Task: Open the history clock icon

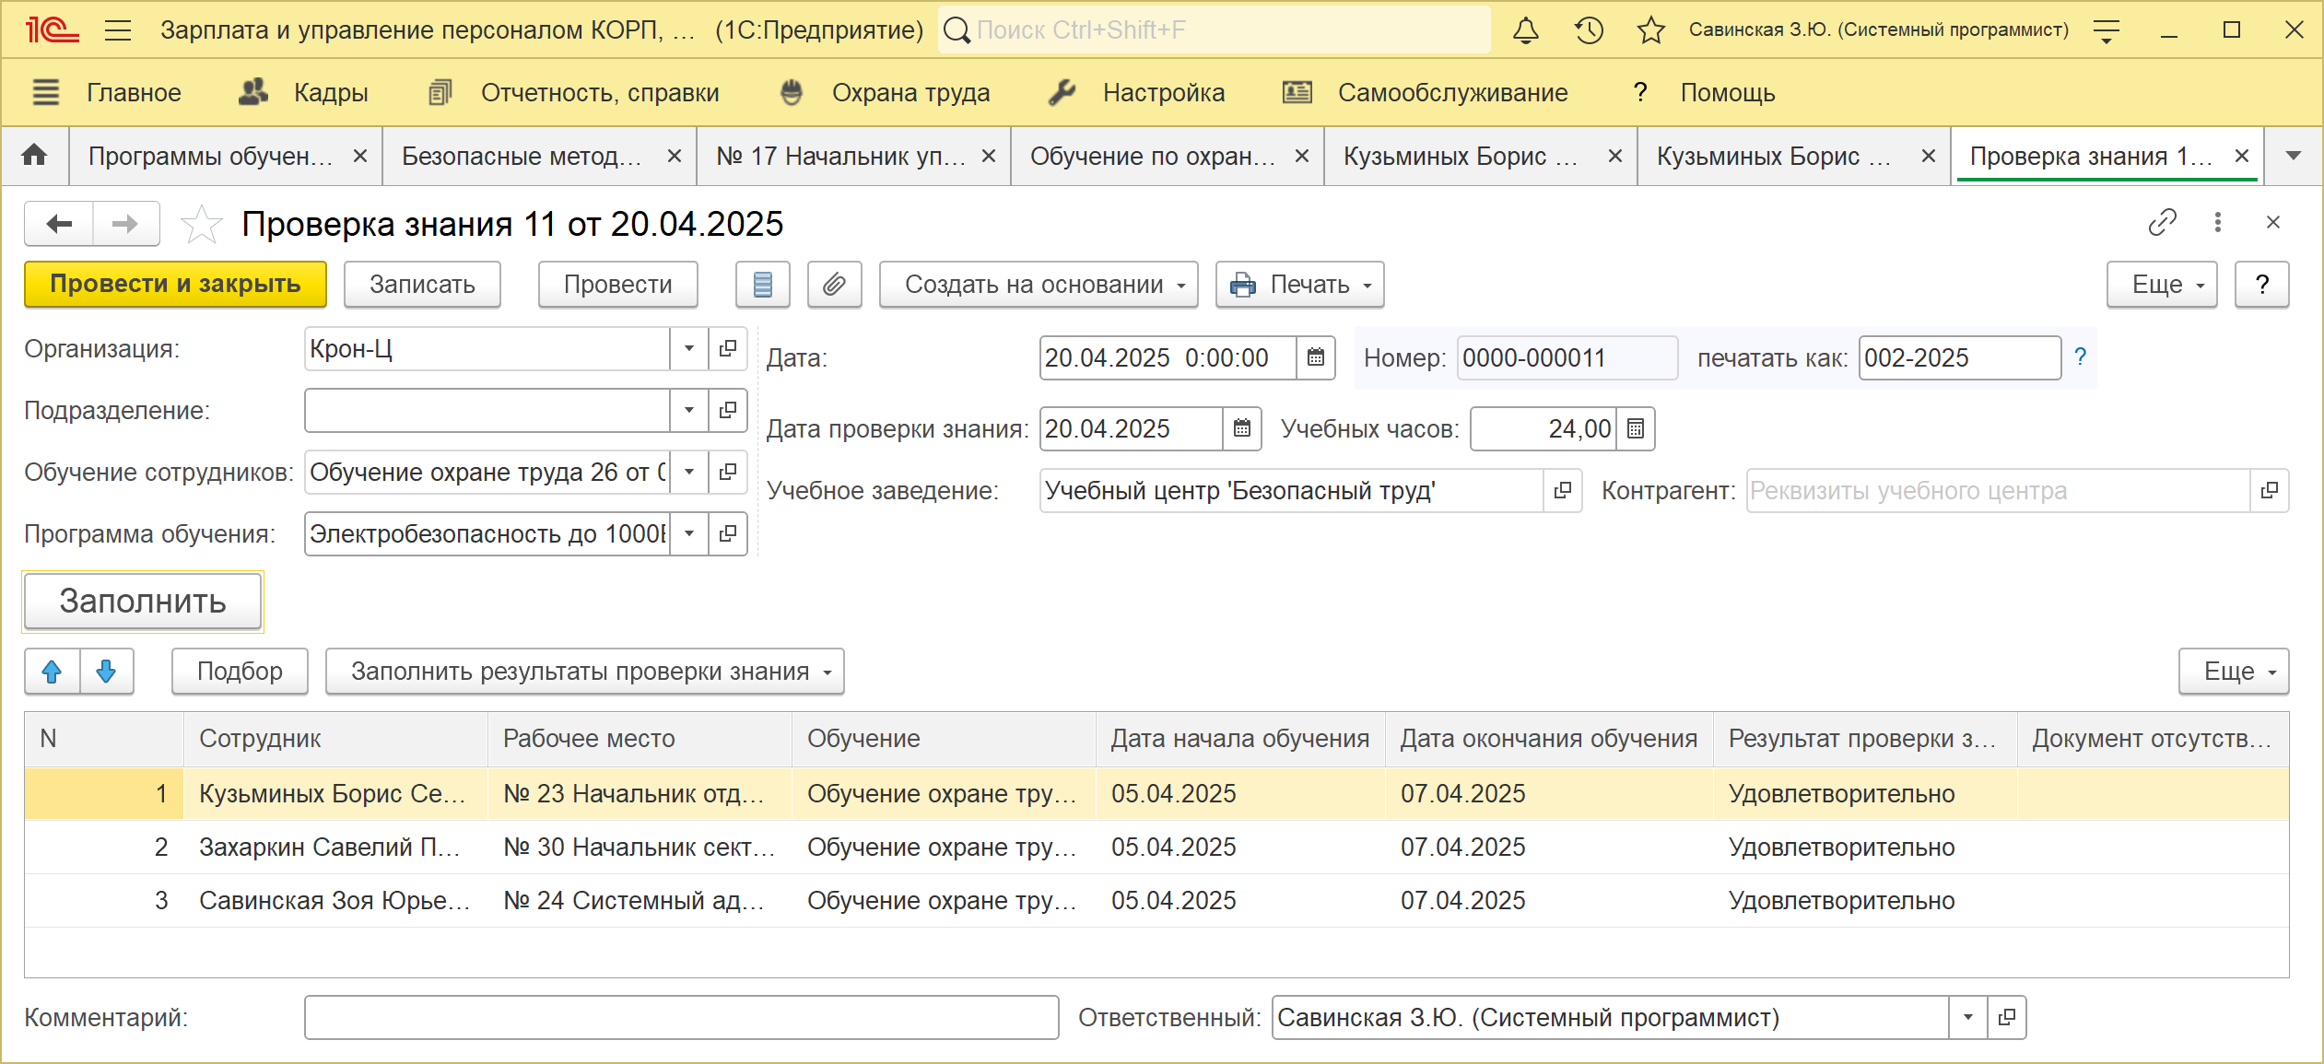Action: tap(1589, 30)
